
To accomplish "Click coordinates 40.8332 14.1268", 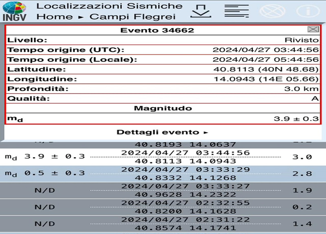I will pyautogui.click(x=185, y=178).
